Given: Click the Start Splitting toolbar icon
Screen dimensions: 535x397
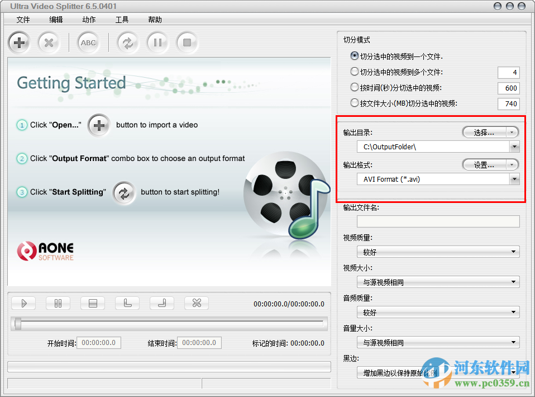Looking at the screenshot, I should 127,42.
